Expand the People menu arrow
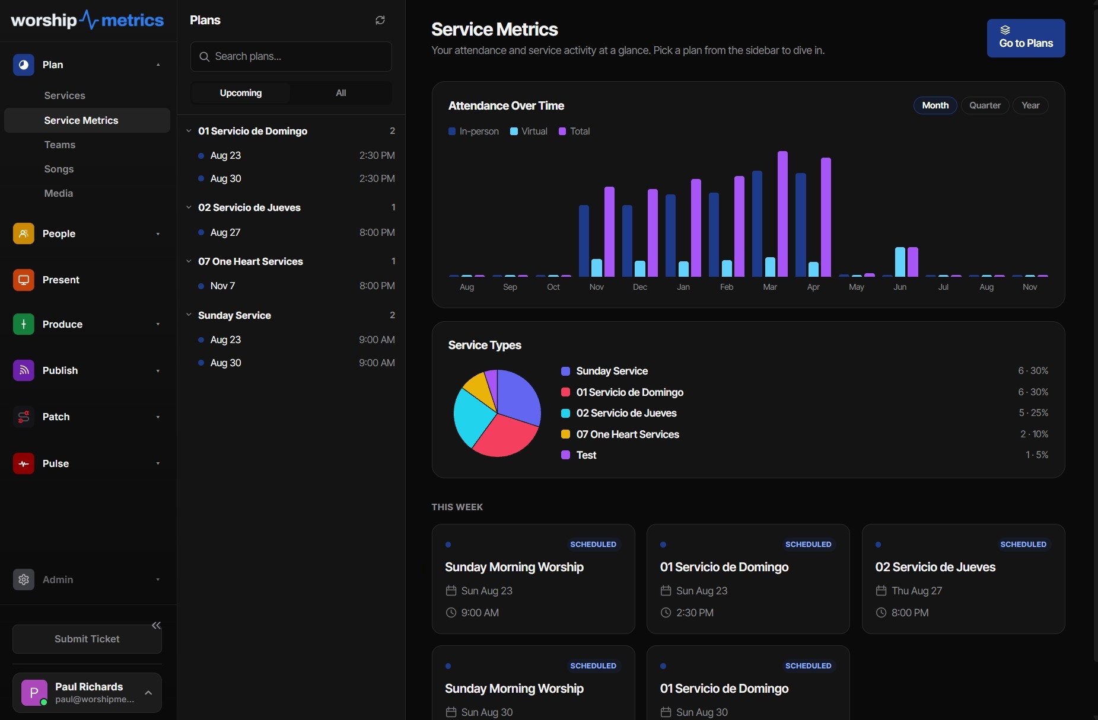Image resolution: width=1098 pixels, height=720 pixels. tap(158, 234)
